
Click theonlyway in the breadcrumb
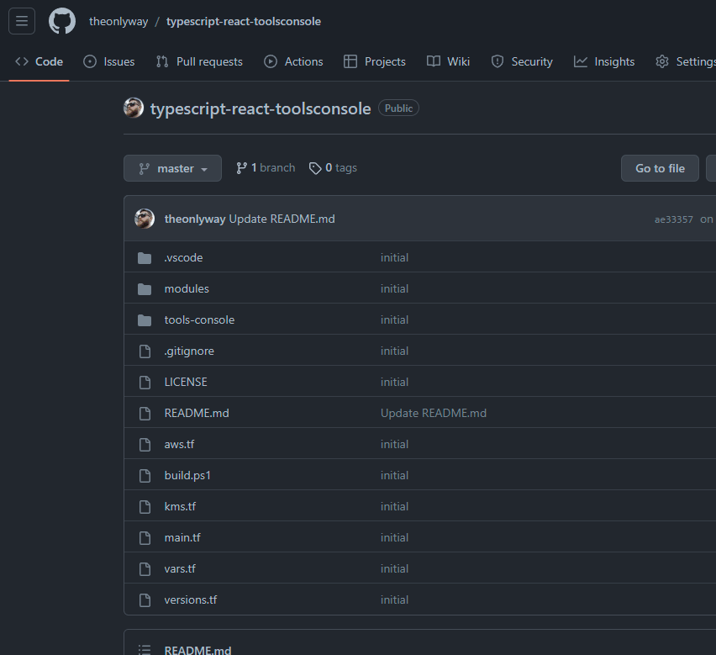[118, 21]
